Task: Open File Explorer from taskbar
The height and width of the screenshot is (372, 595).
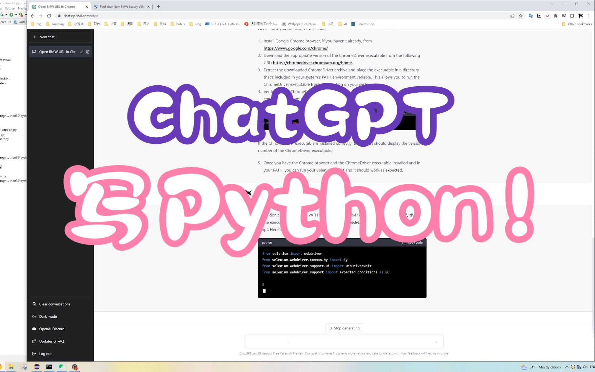Action: [11, 367]
